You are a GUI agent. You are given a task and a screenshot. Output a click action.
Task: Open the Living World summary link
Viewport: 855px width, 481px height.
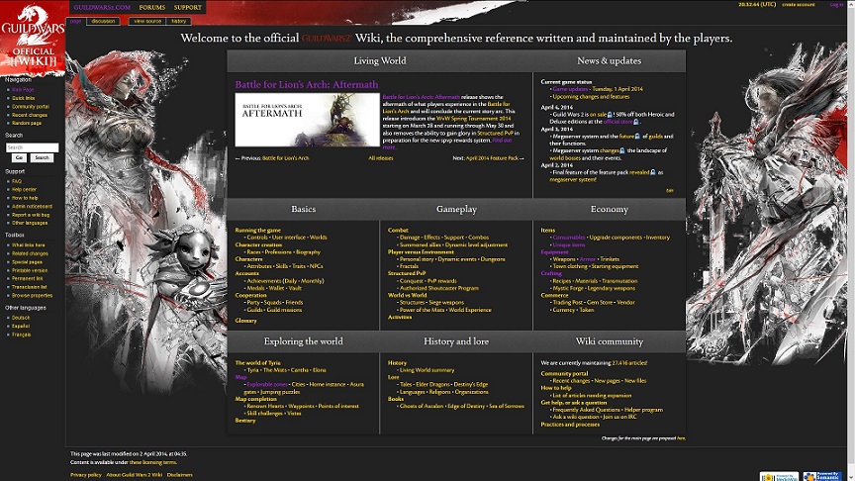[x=427, y=370]
